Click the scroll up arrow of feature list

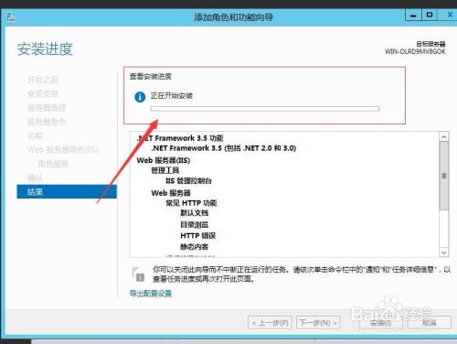(444, 136)
